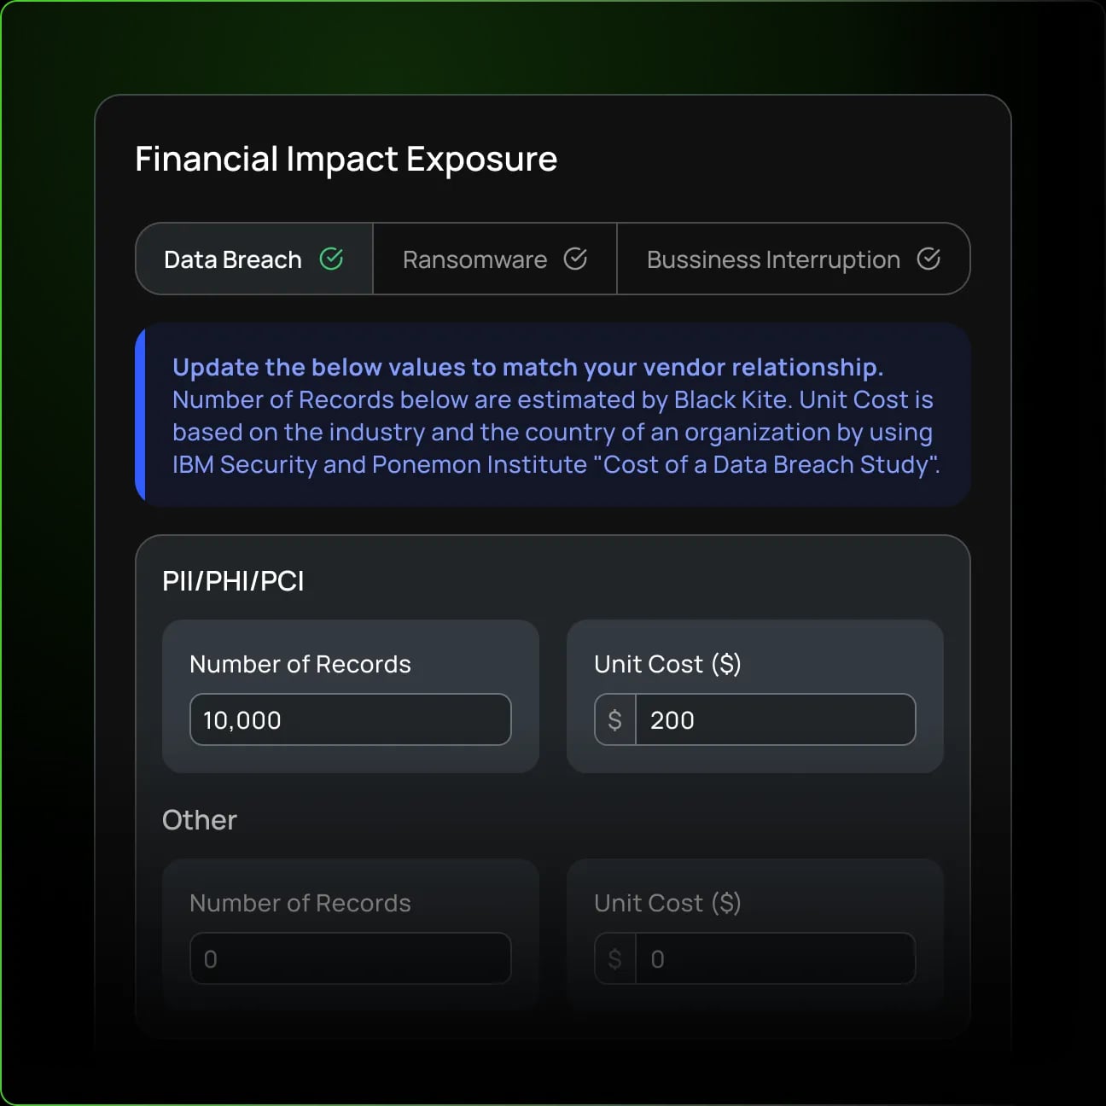Click the dollar sign prefix in PII Unit Cost
This screenshot has width=1106, height=1106.
(614, 719)
